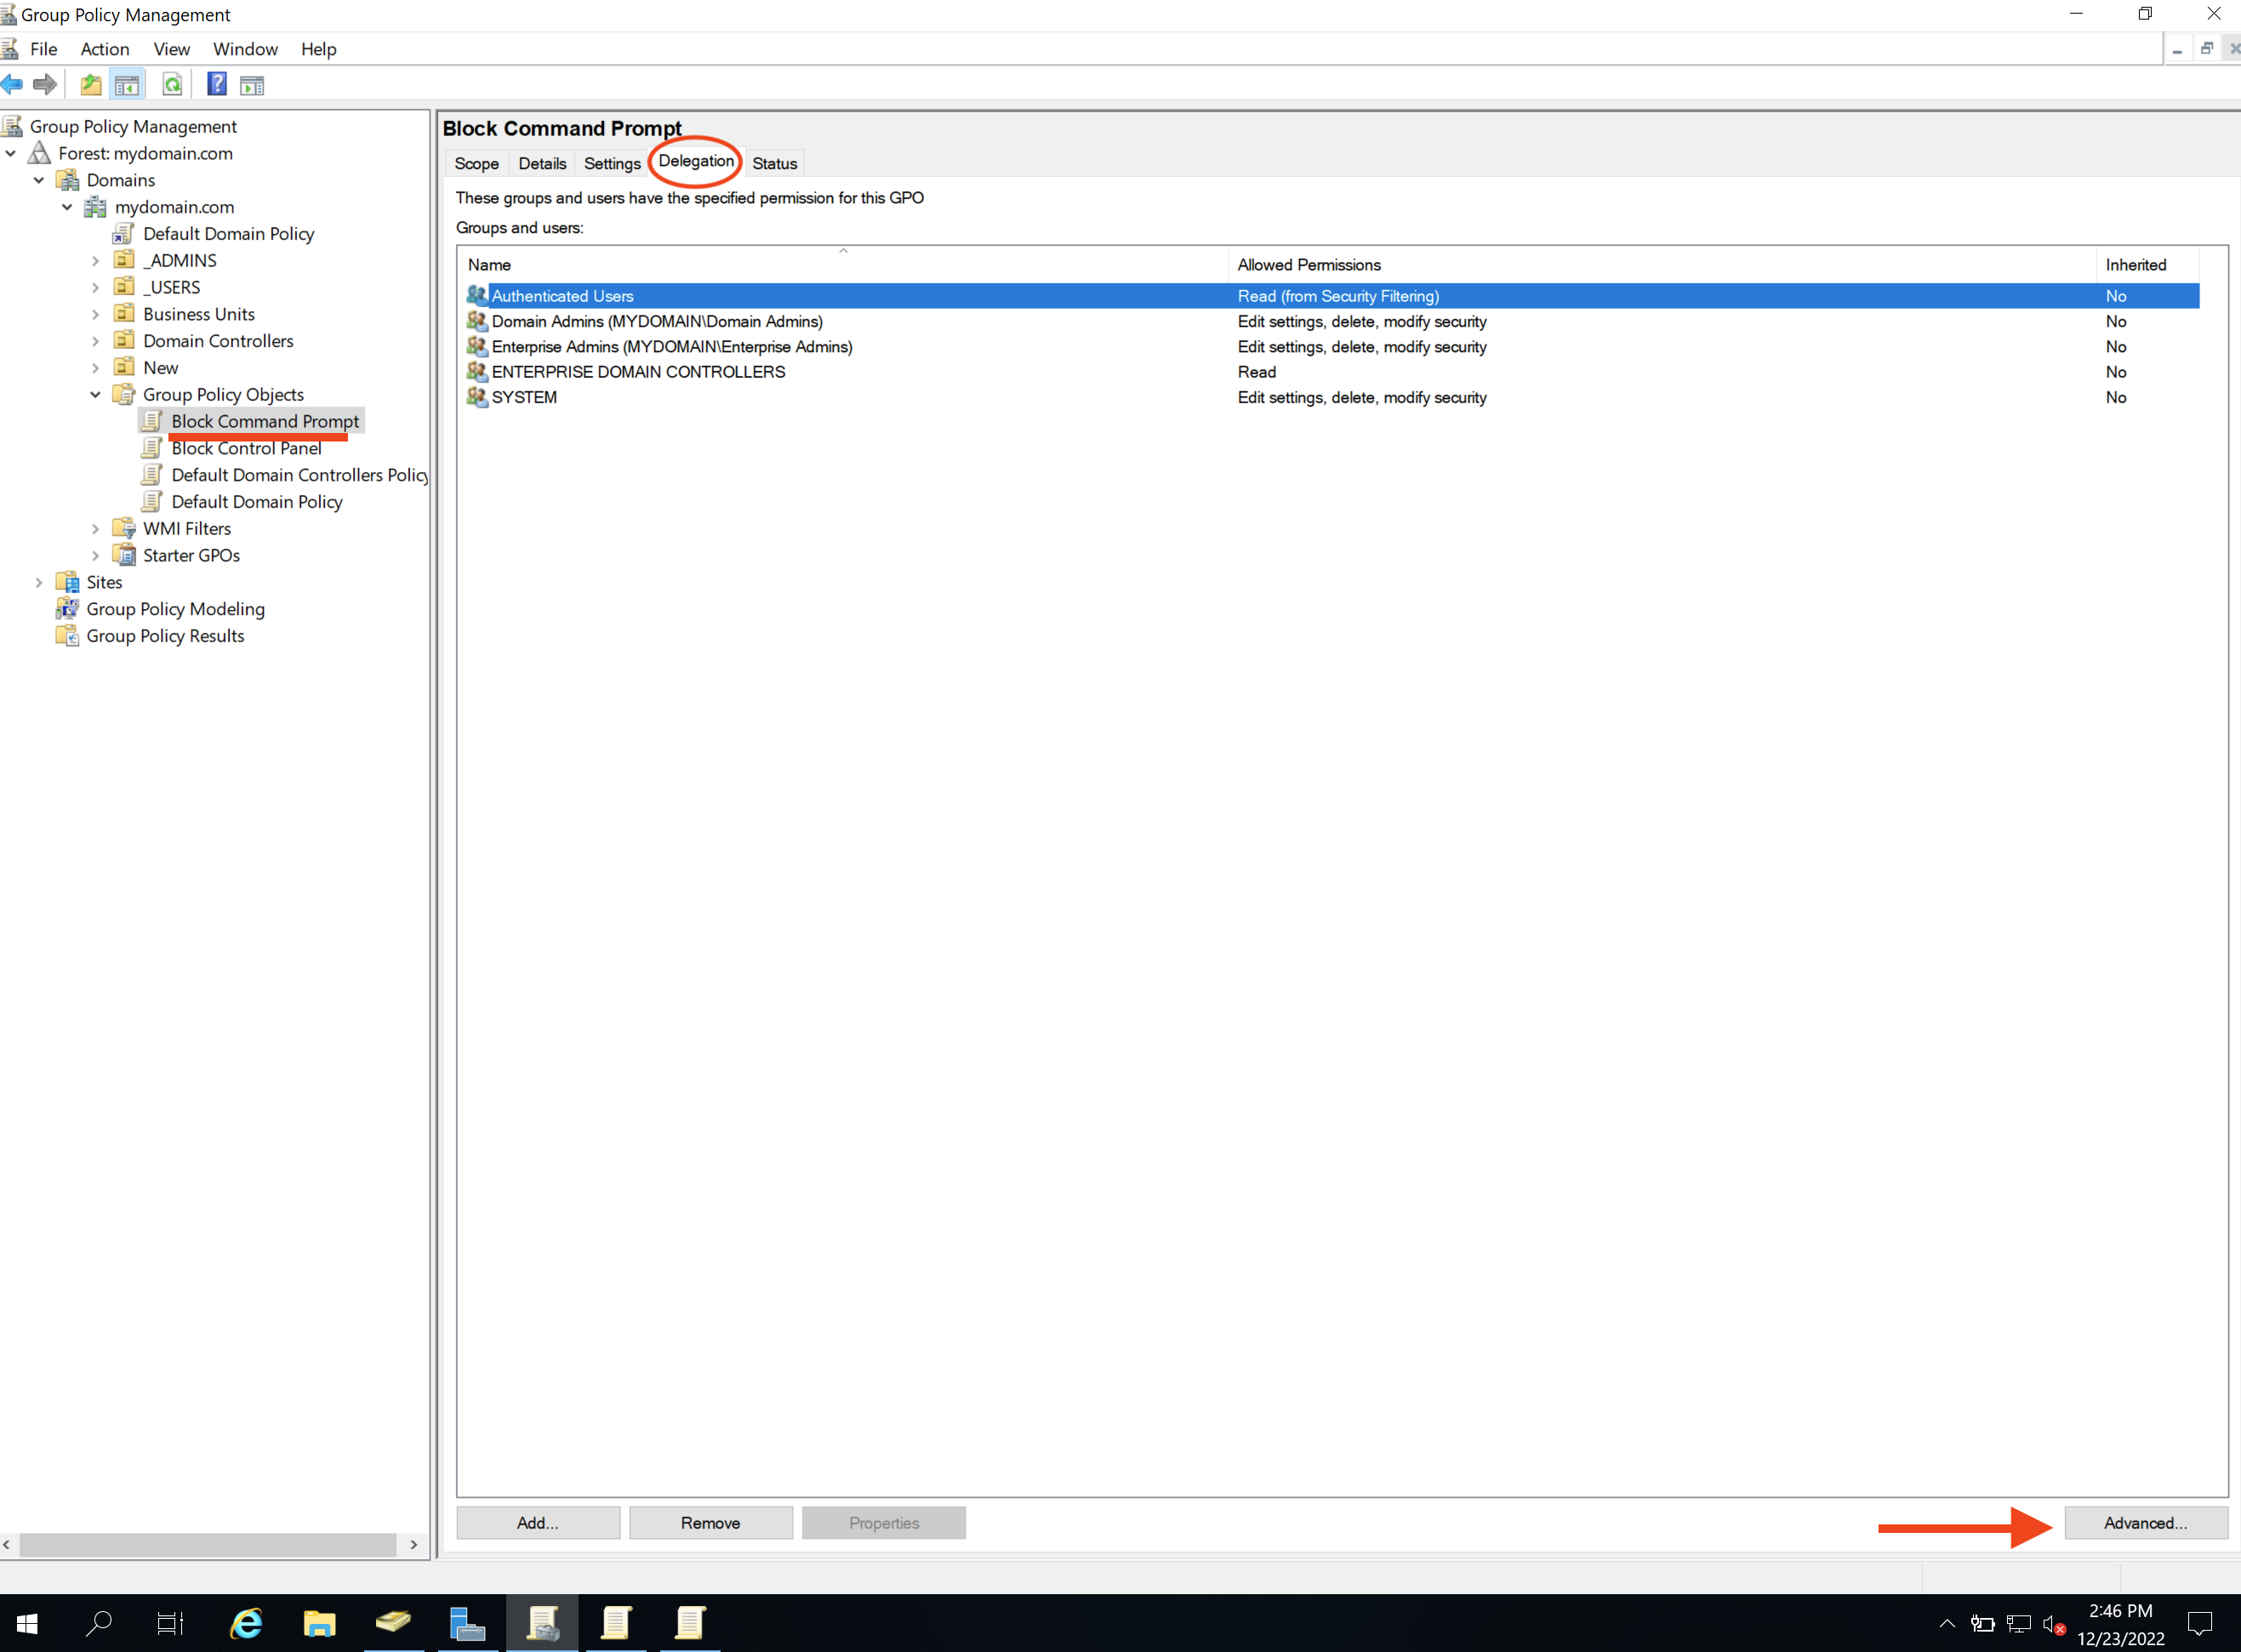2241x1652 pixels.
Task: Select the Block Control Panel GPO
Action: (246, 448)
